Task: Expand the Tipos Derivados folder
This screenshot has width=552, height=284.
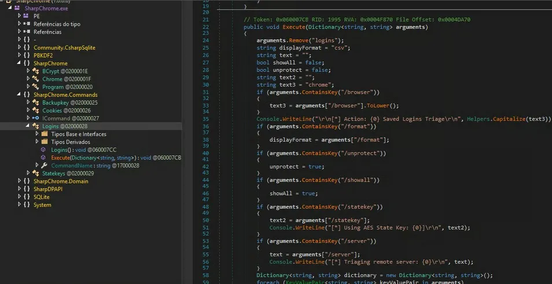Action: 37,142
